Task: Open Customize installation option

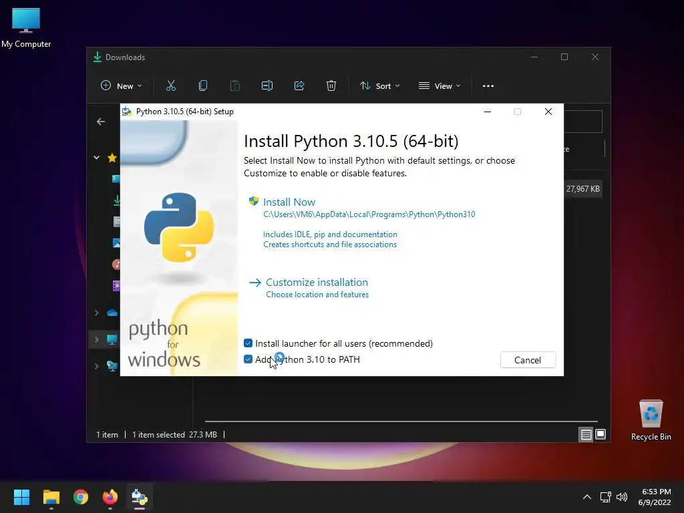Action: (317, 283)
